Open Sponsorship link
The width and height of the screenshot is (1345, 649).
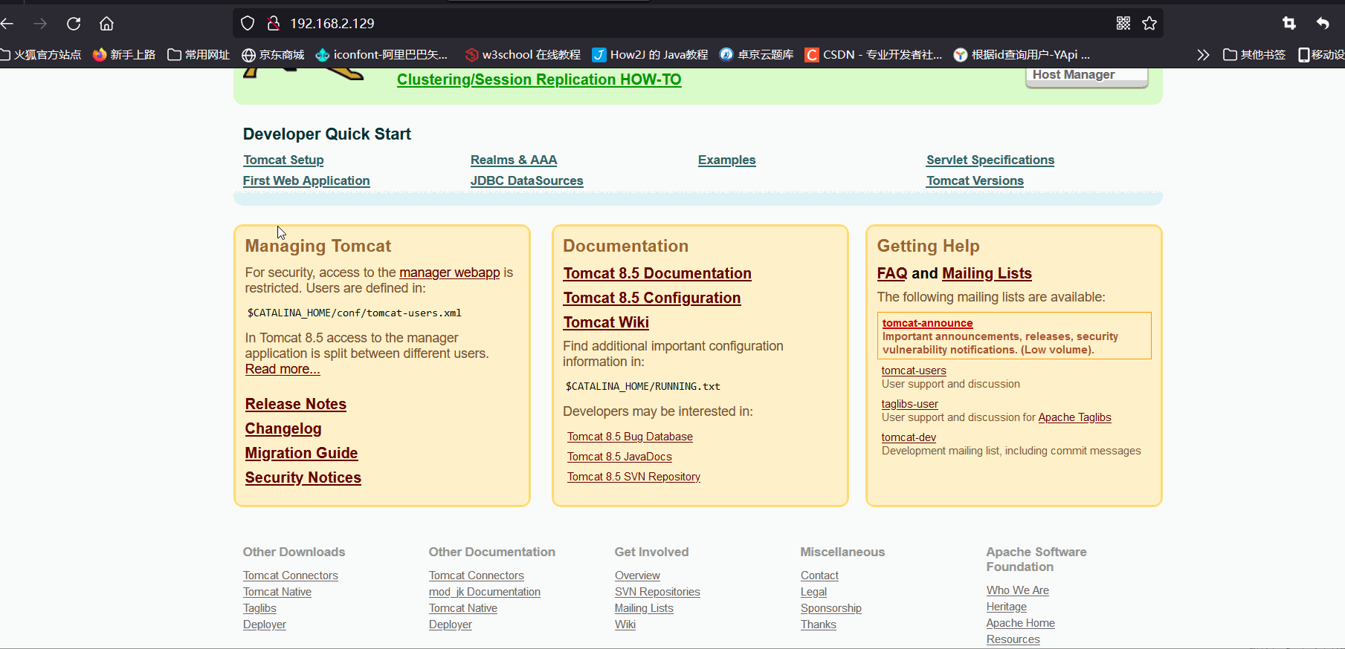point(831,608)
